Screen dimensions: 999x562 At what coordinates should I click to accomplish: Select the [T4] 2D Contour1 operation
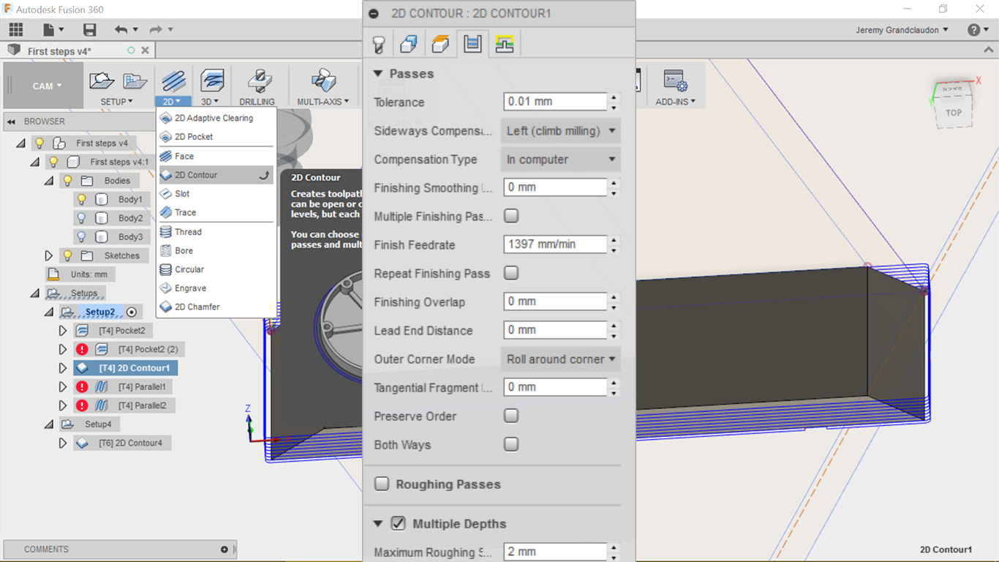[x=125, y=368]
